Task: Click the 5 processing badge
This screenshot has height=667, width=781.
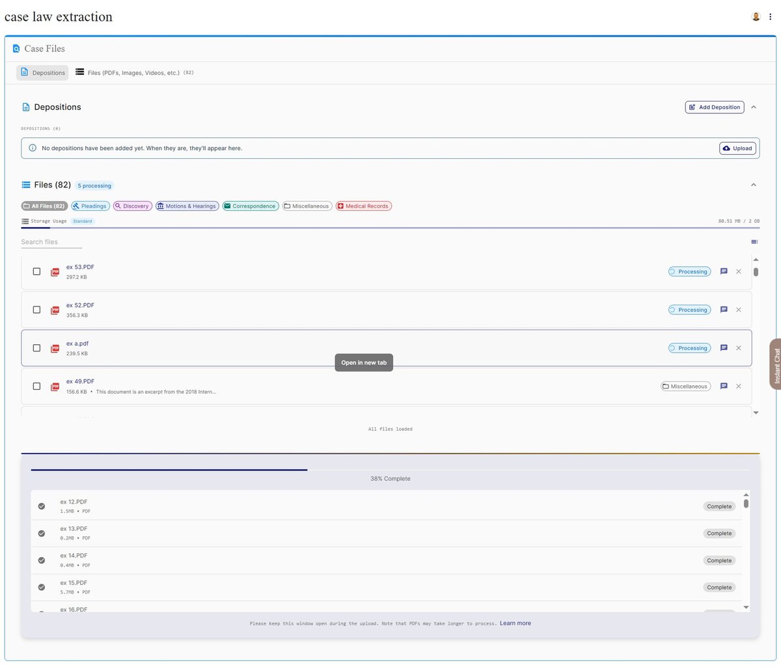Action: point(94,186)
